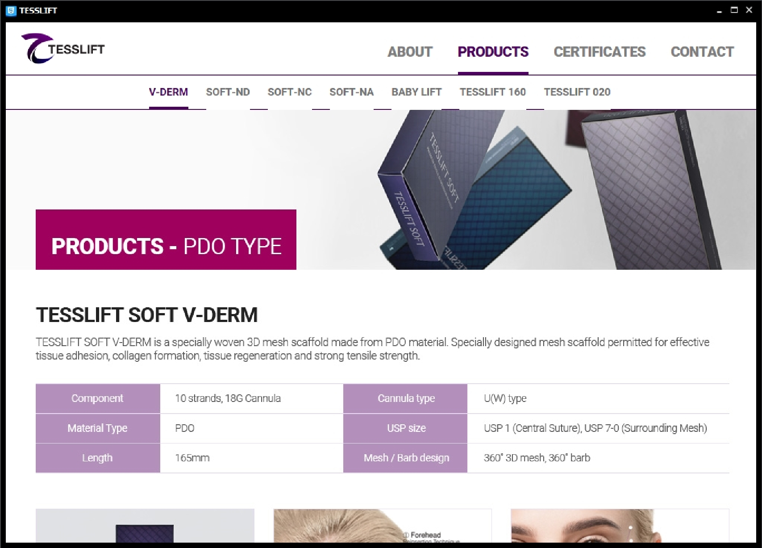Screen dimensions: 762x548
Task: Switch to the SOFT-ND tab
Action: (228, 92)
